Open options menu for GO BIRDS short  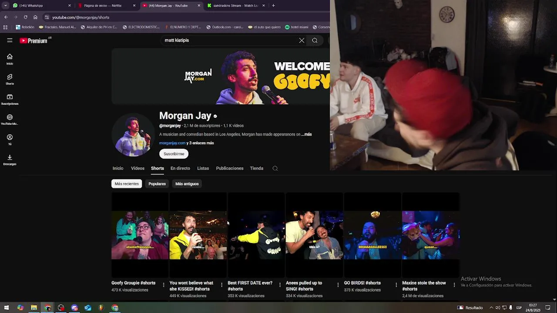tap(396, 285)
